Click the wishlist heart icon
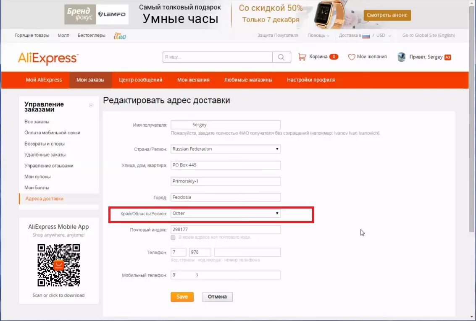Viewport: 476px width, 321px height. click(x=352, y=57)
